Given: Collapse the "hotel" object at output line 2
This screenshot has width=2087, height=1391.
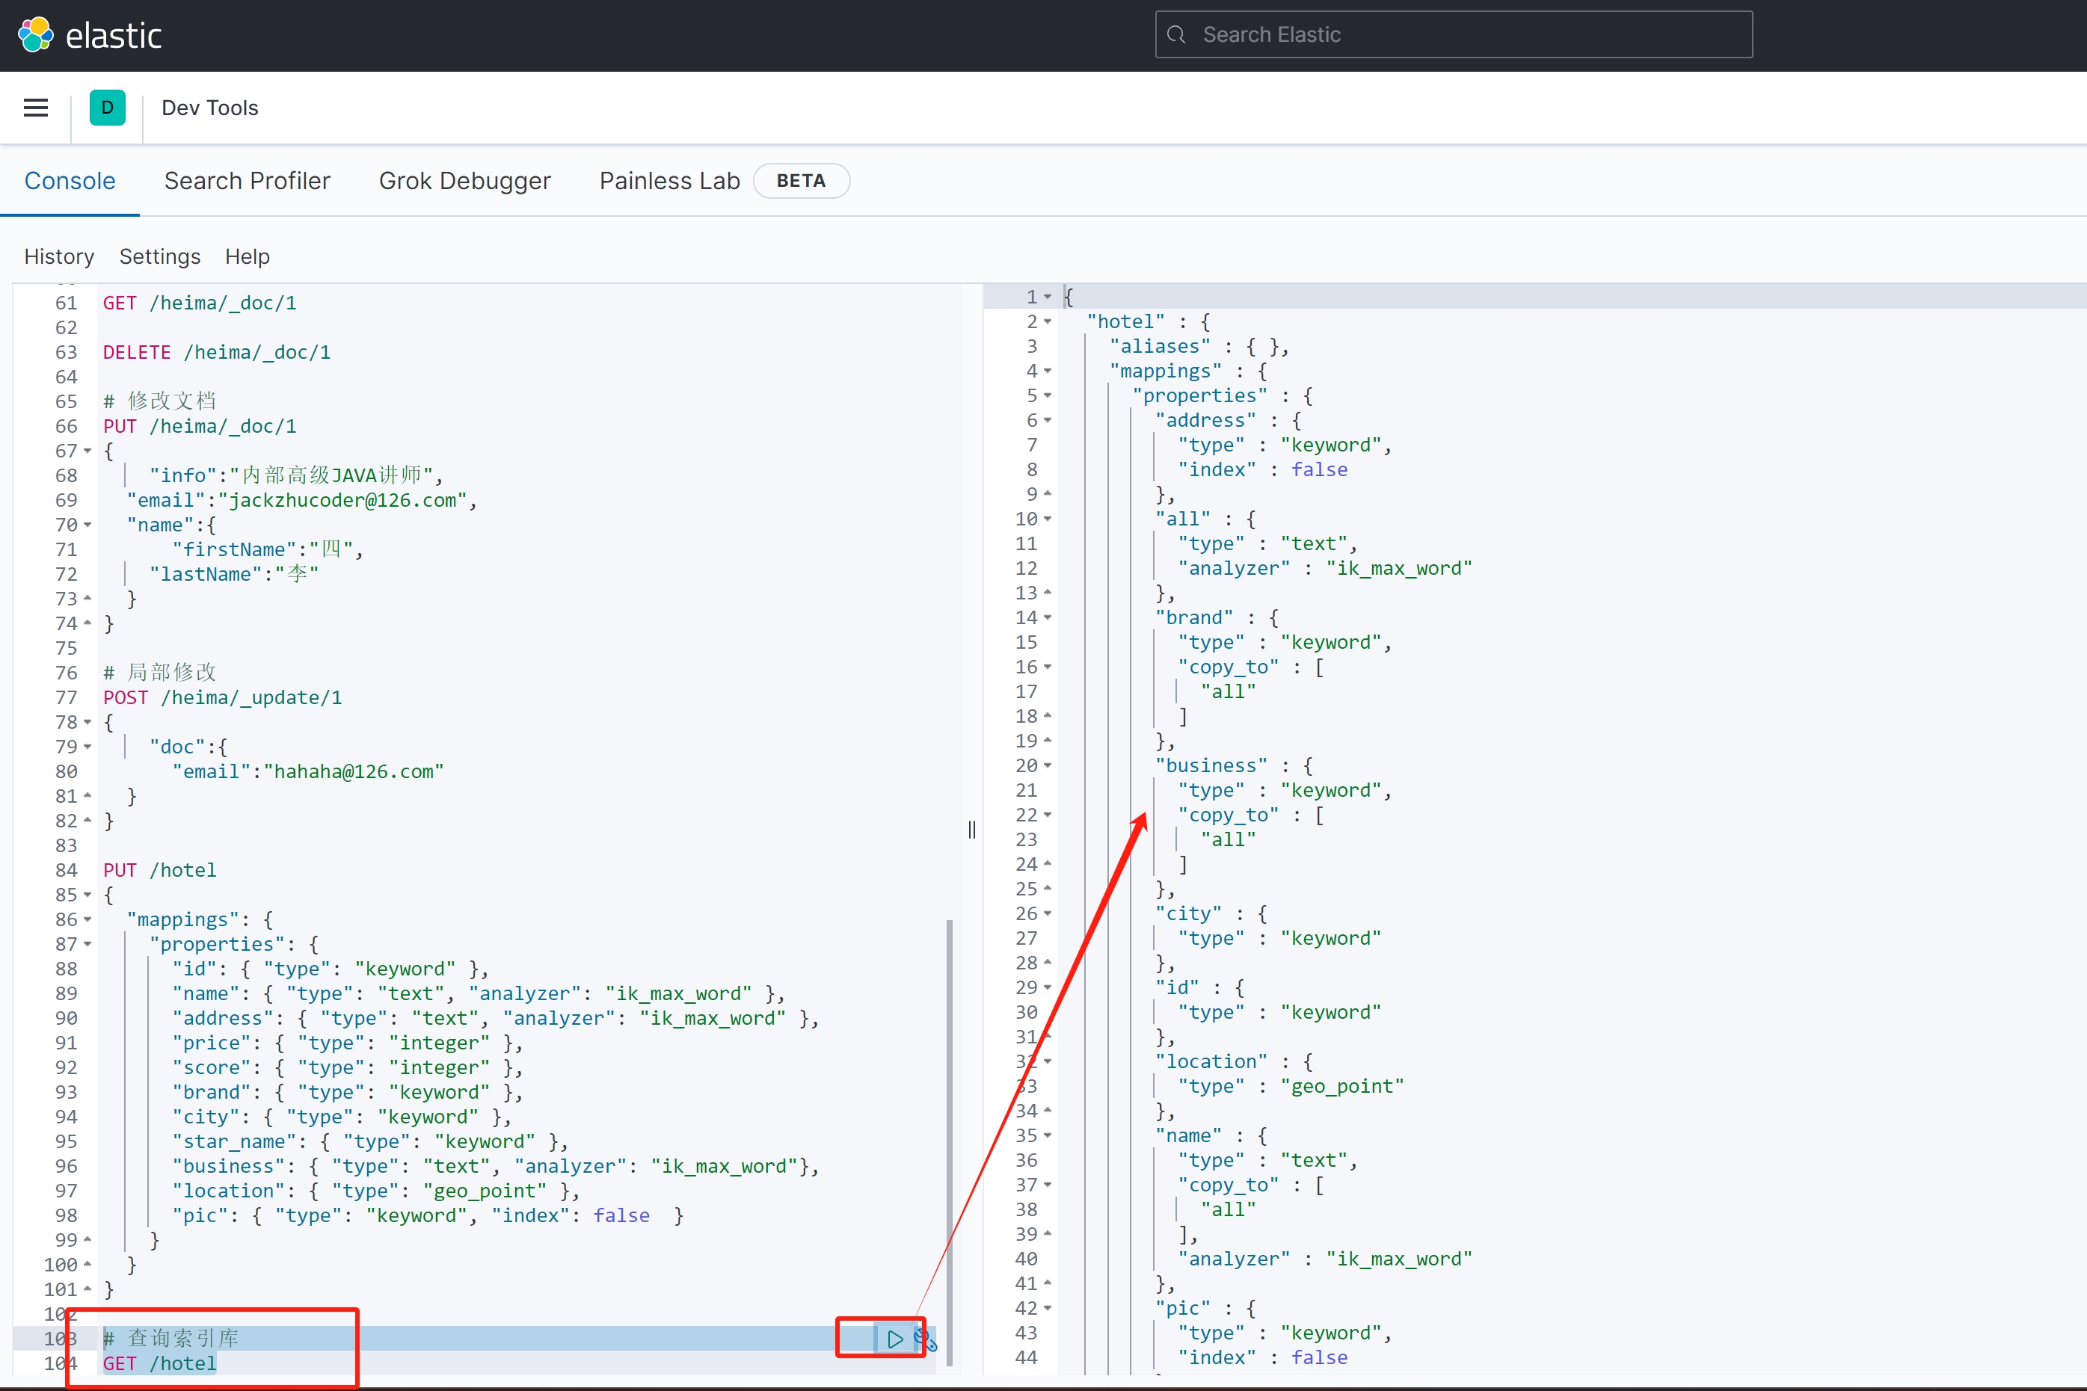Looking at the screenshot, I should coord(1048,322).
